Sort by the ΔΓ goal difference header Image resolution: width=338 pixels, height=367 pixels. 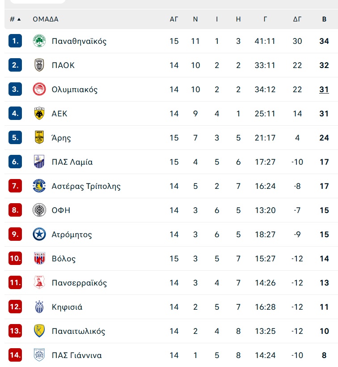297,19
